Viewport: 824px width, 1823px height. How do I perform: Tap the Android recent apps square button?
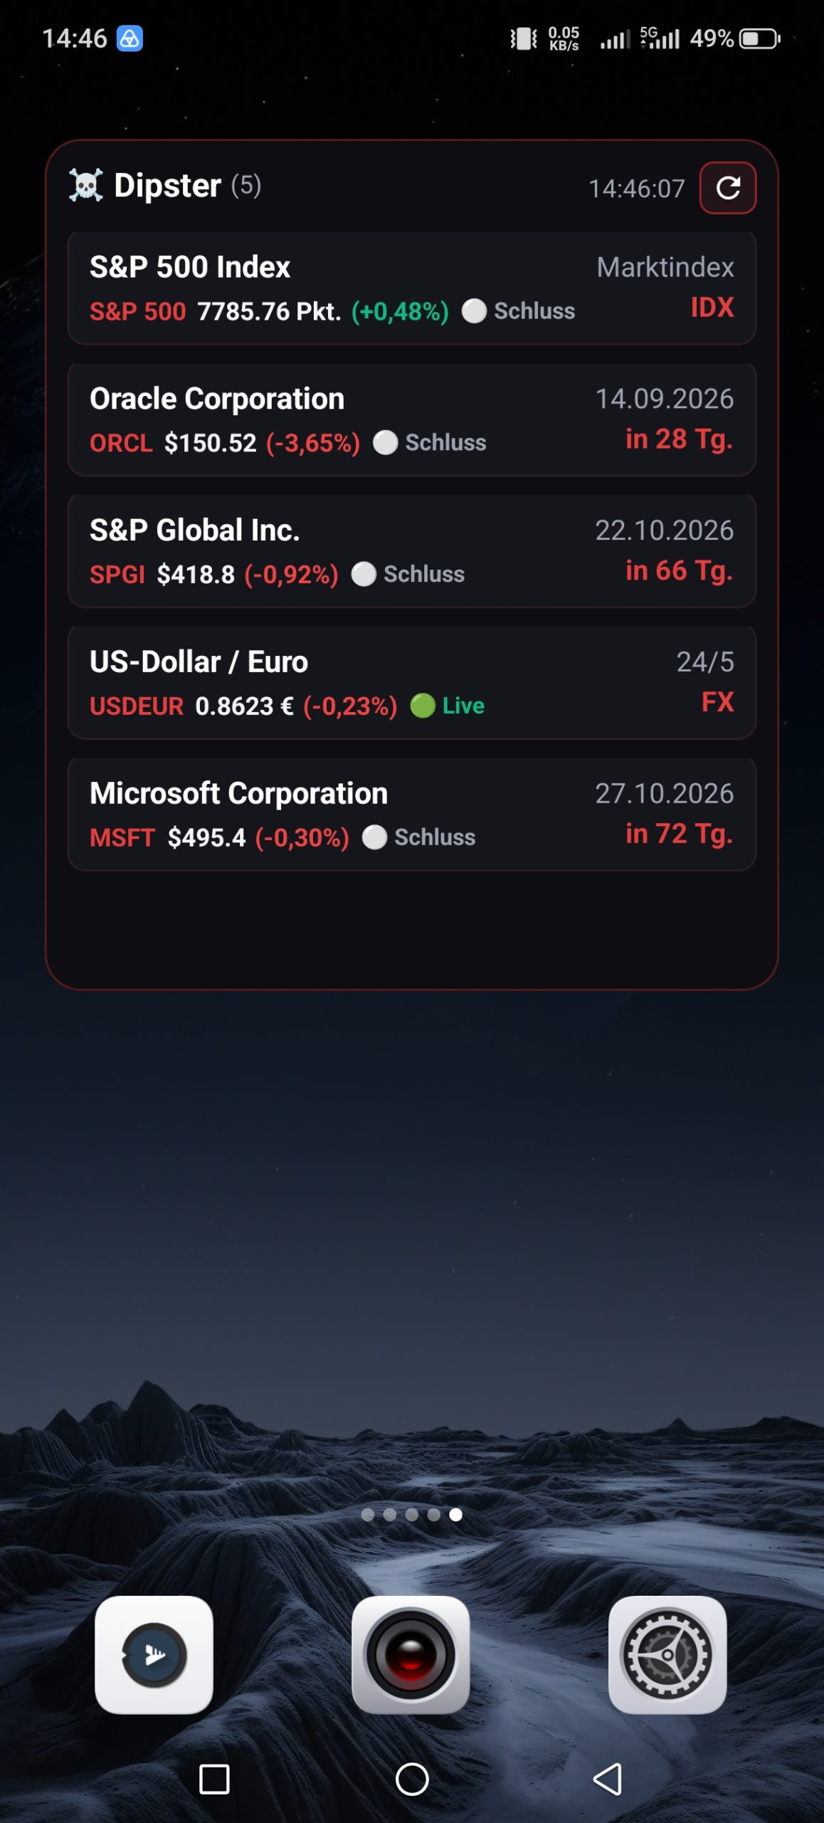click(x=214, y=1779)
